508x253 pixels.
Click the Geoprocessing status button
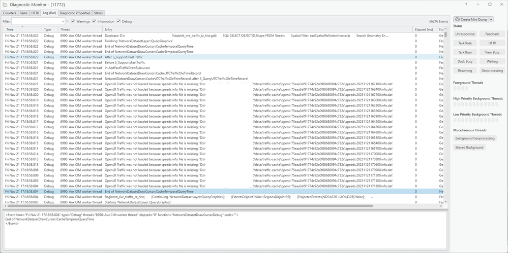(x=492, y=70)
